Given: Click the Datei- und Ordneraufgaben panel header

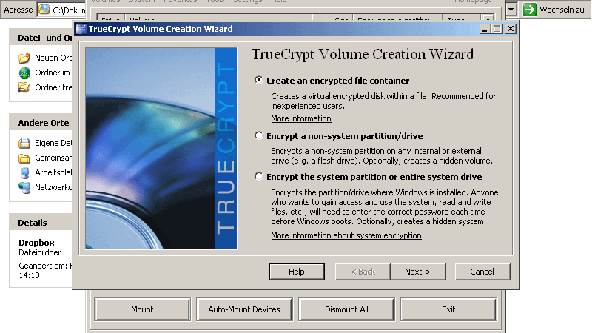Looking at the screenshot, I should [x=41, y=38].
